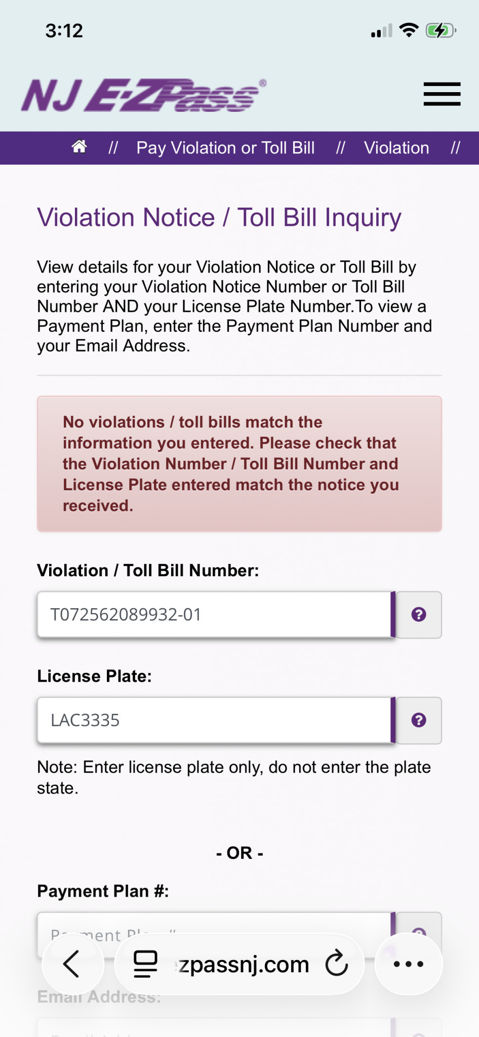
Task: Focus the License Plate input field
Action: (x=214, y=721)
